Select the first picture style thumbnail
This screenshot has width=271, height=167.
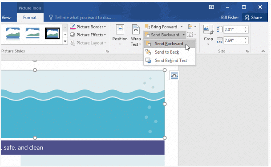pyautogui.click(x=13, y=33)
